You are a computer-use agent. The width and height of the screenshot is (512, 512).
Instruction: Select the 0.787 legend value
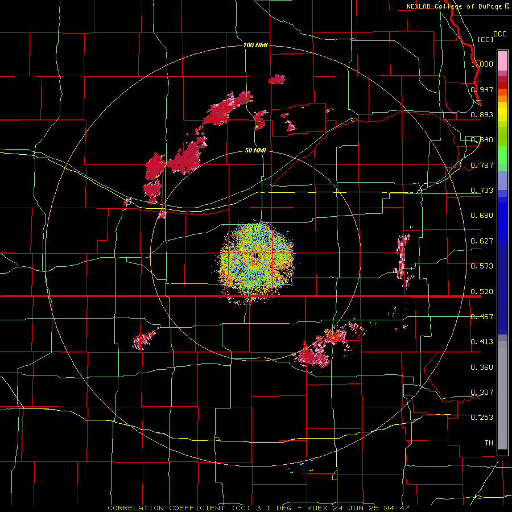[x=482, y=165]
